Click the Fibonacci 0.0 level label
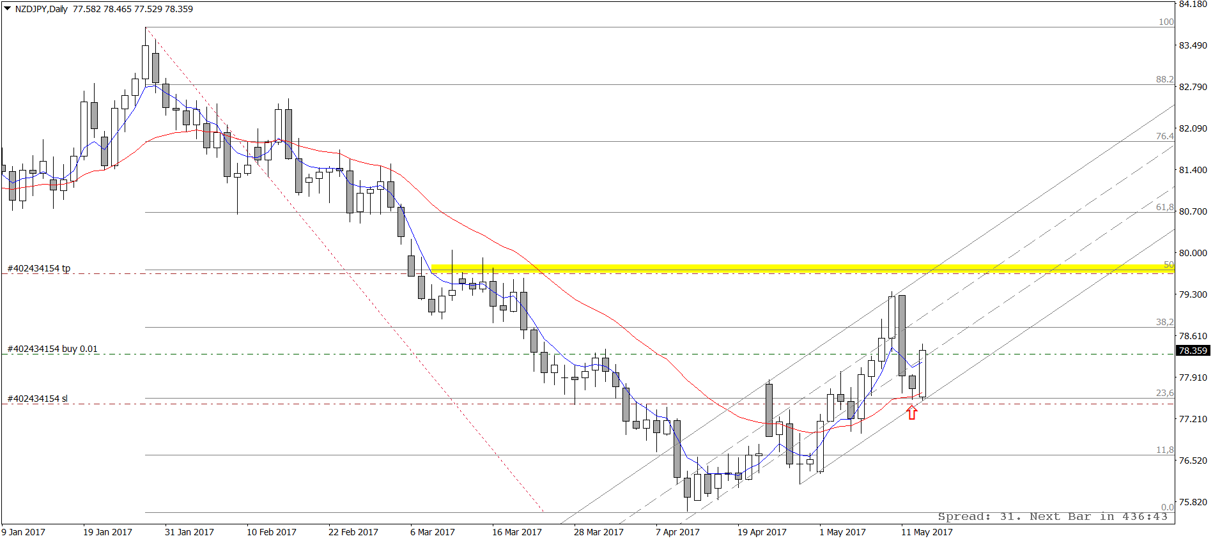Screen dimensions: 1213x541 pos(1167,507)
